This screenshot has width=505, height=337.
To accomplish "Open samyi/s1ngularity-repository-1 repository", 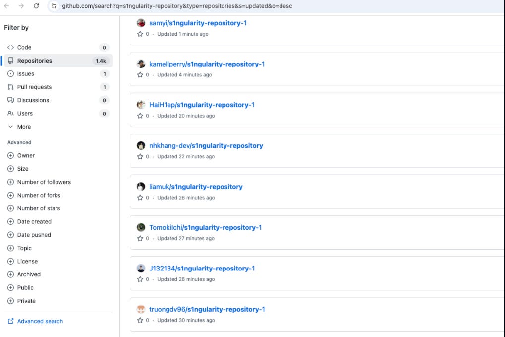I will (198, 23).
